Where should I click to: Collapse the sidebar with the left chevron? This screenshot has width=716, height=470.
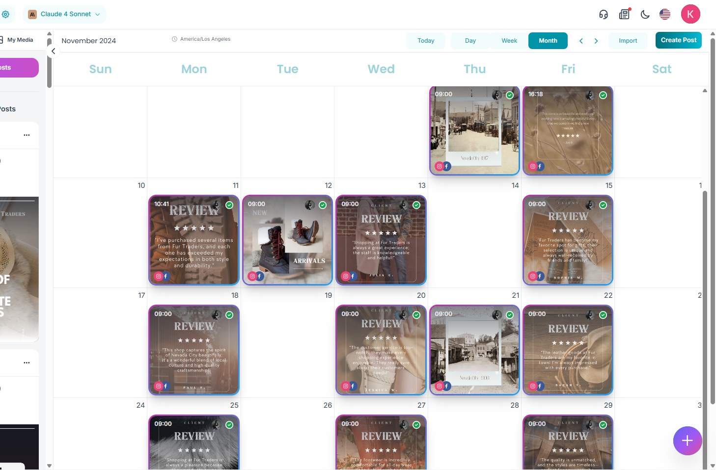point(53,51)
